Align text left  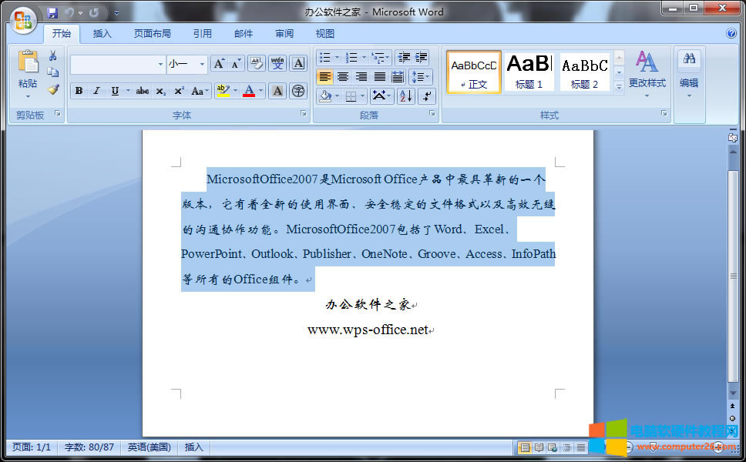pos(325,76)
